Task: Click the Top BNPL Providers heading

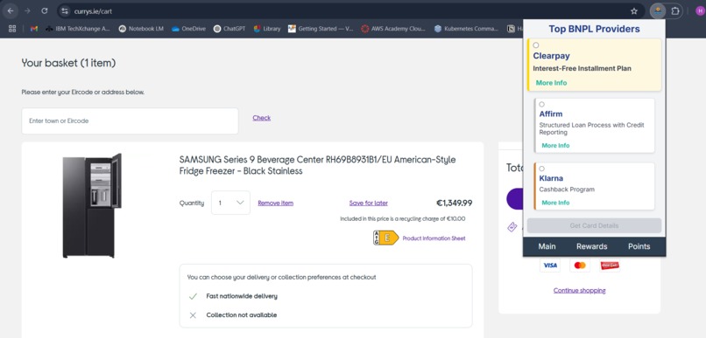Action: point(594,29)
